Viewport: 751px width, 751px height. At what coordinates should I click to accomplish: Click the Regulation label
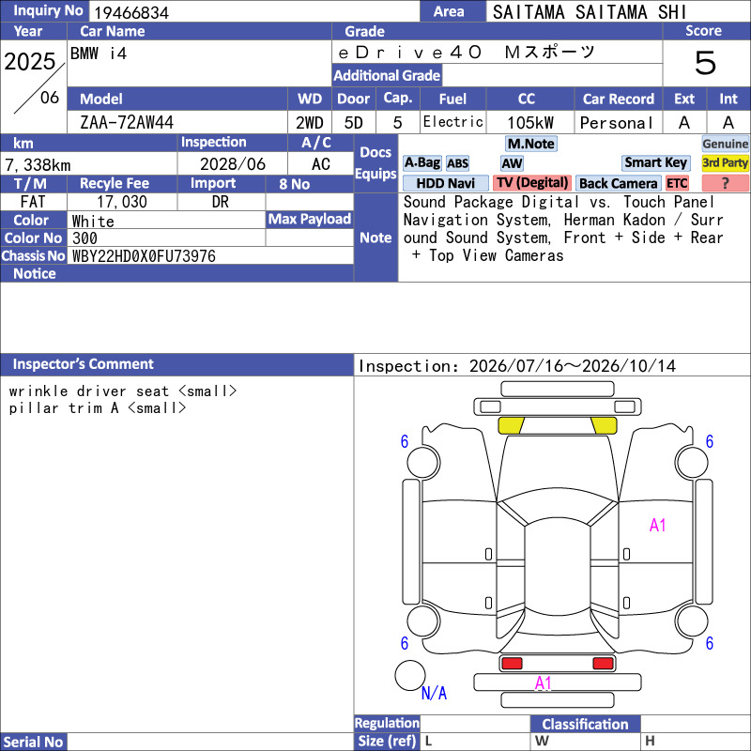(x=387, y=723)
